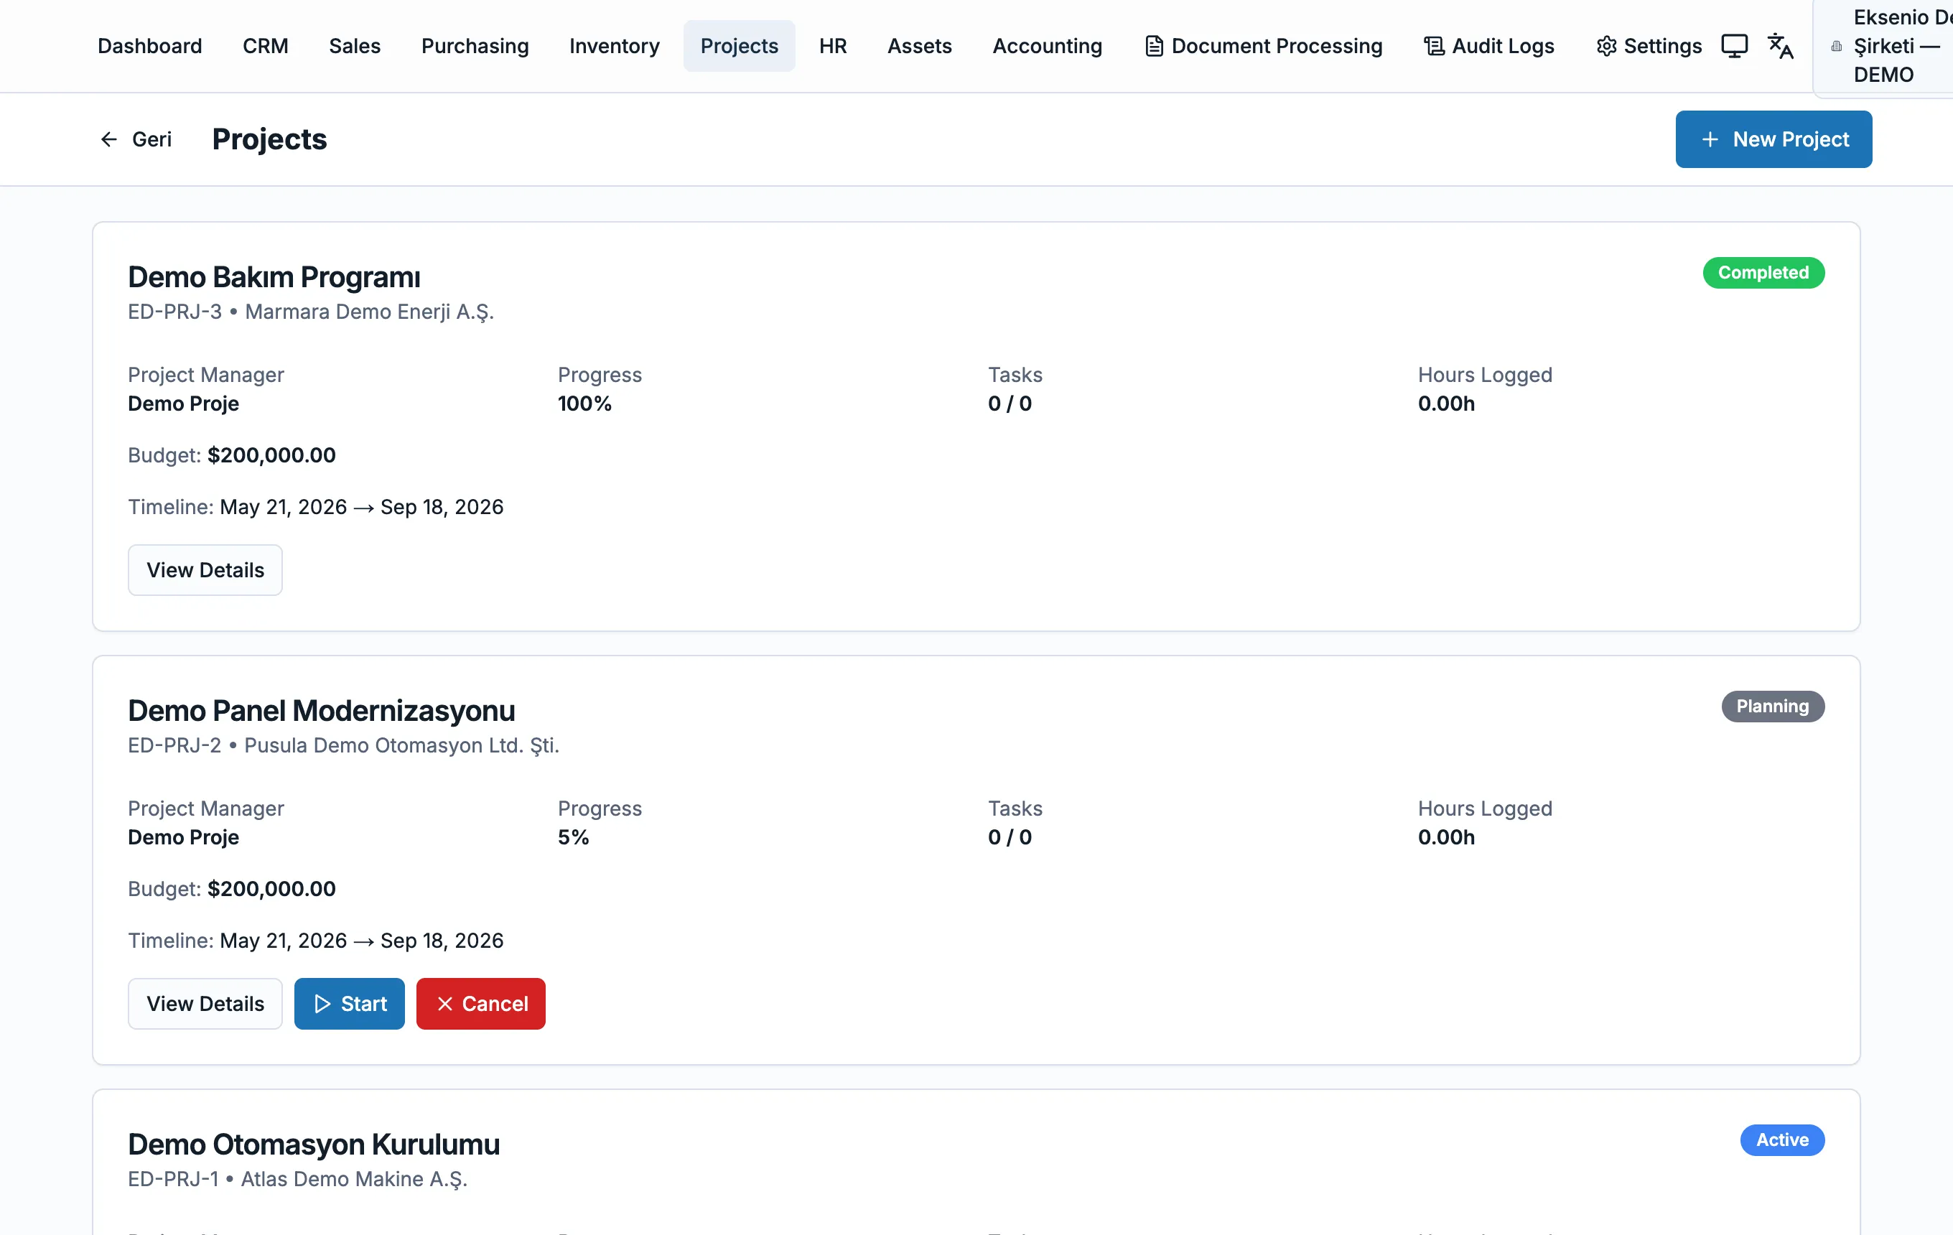1953x1235 pixels.
Task: Open the language translate icon
Action: [1780, 46]
